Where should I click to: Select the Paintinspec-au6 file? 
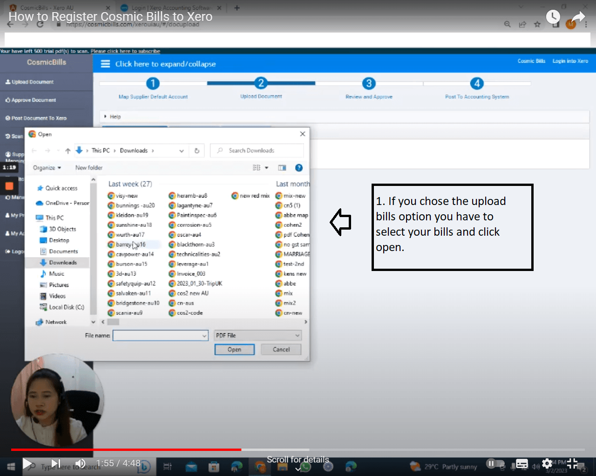[193, 215]
